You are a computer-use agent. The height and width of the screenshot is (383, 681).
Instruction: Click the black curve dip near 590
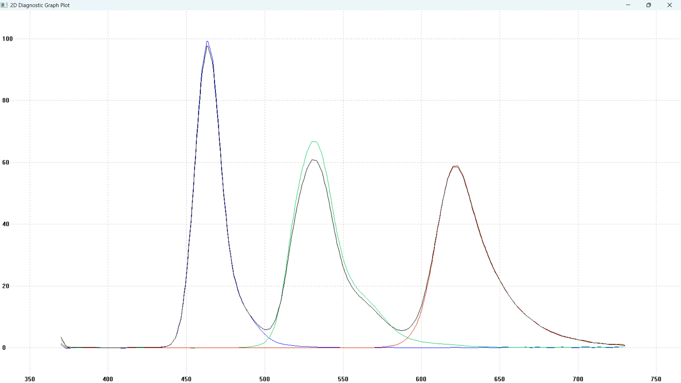click(402, 331)
